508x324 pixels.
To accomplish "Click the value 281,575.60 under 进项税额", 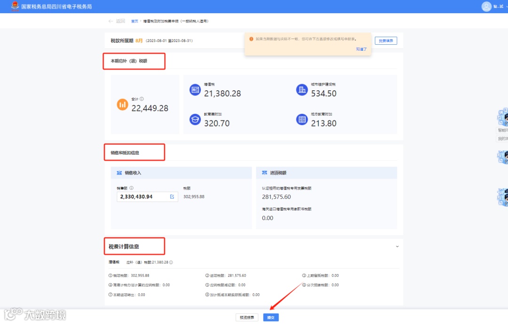I will [x=277, y=197].
